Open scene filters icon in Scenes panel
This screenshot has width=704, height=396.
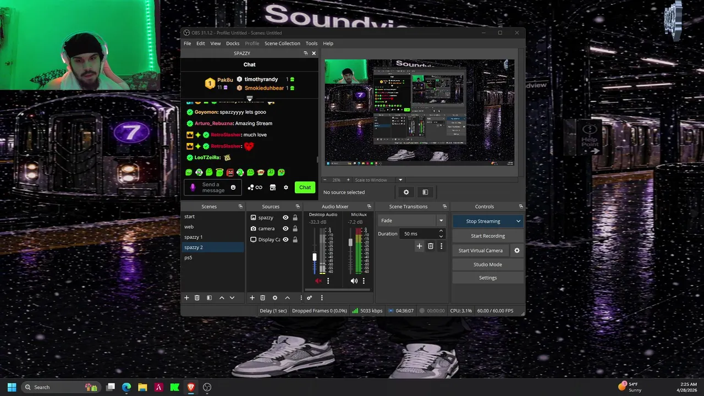pyautogui.click(x=209, y=298)
